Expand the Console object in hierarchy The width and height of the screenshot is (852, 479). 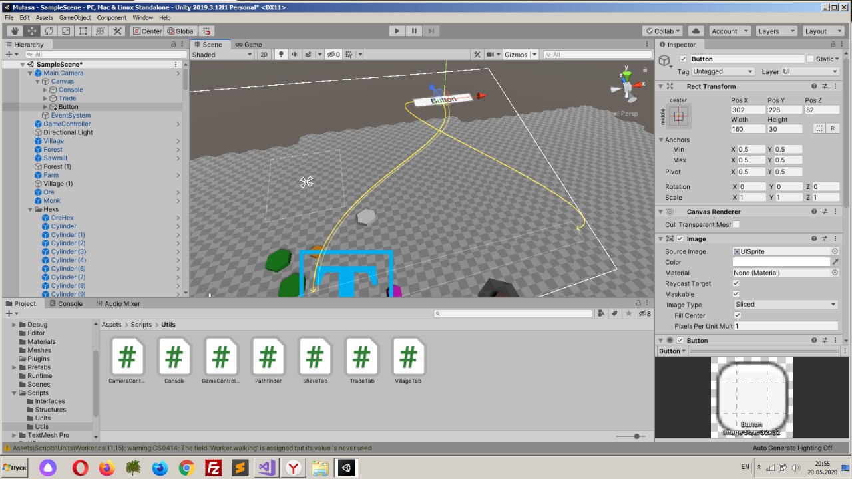(45, 90)
